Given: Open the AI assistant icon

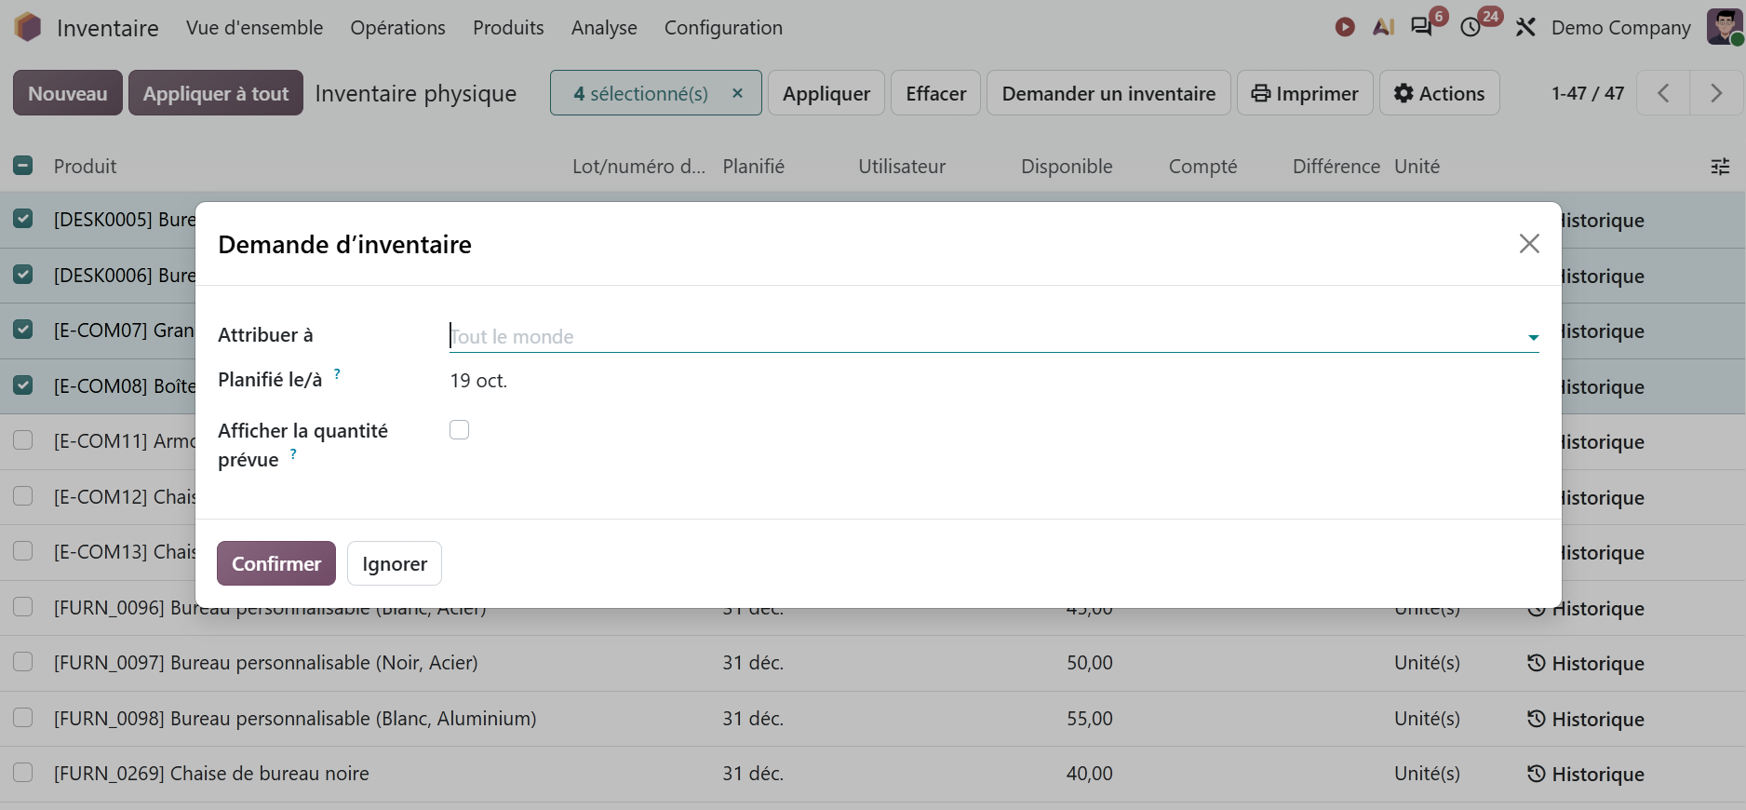Looking at the screenshot, I should click(x=1383, y=27).
